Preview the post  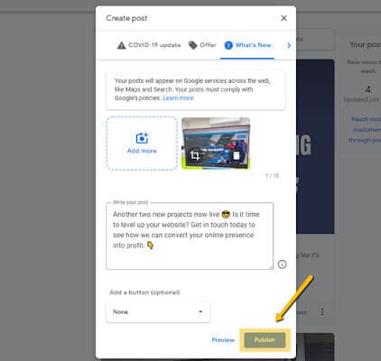tap(223, 340)
